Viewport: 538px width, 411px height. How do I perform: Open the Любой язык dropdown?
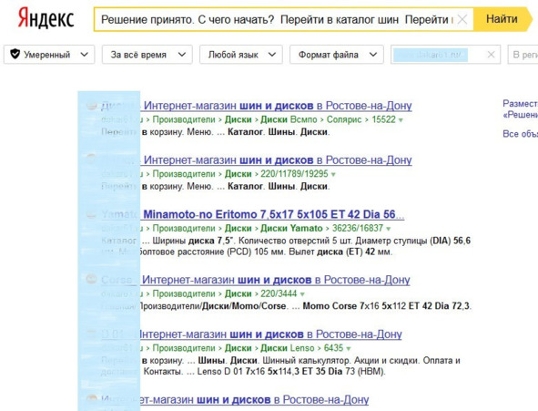click(x=241, y=55)
